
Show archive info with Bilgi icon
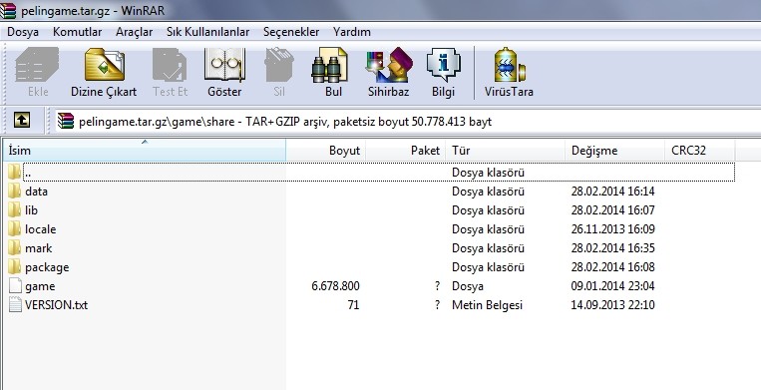(443, 65)
